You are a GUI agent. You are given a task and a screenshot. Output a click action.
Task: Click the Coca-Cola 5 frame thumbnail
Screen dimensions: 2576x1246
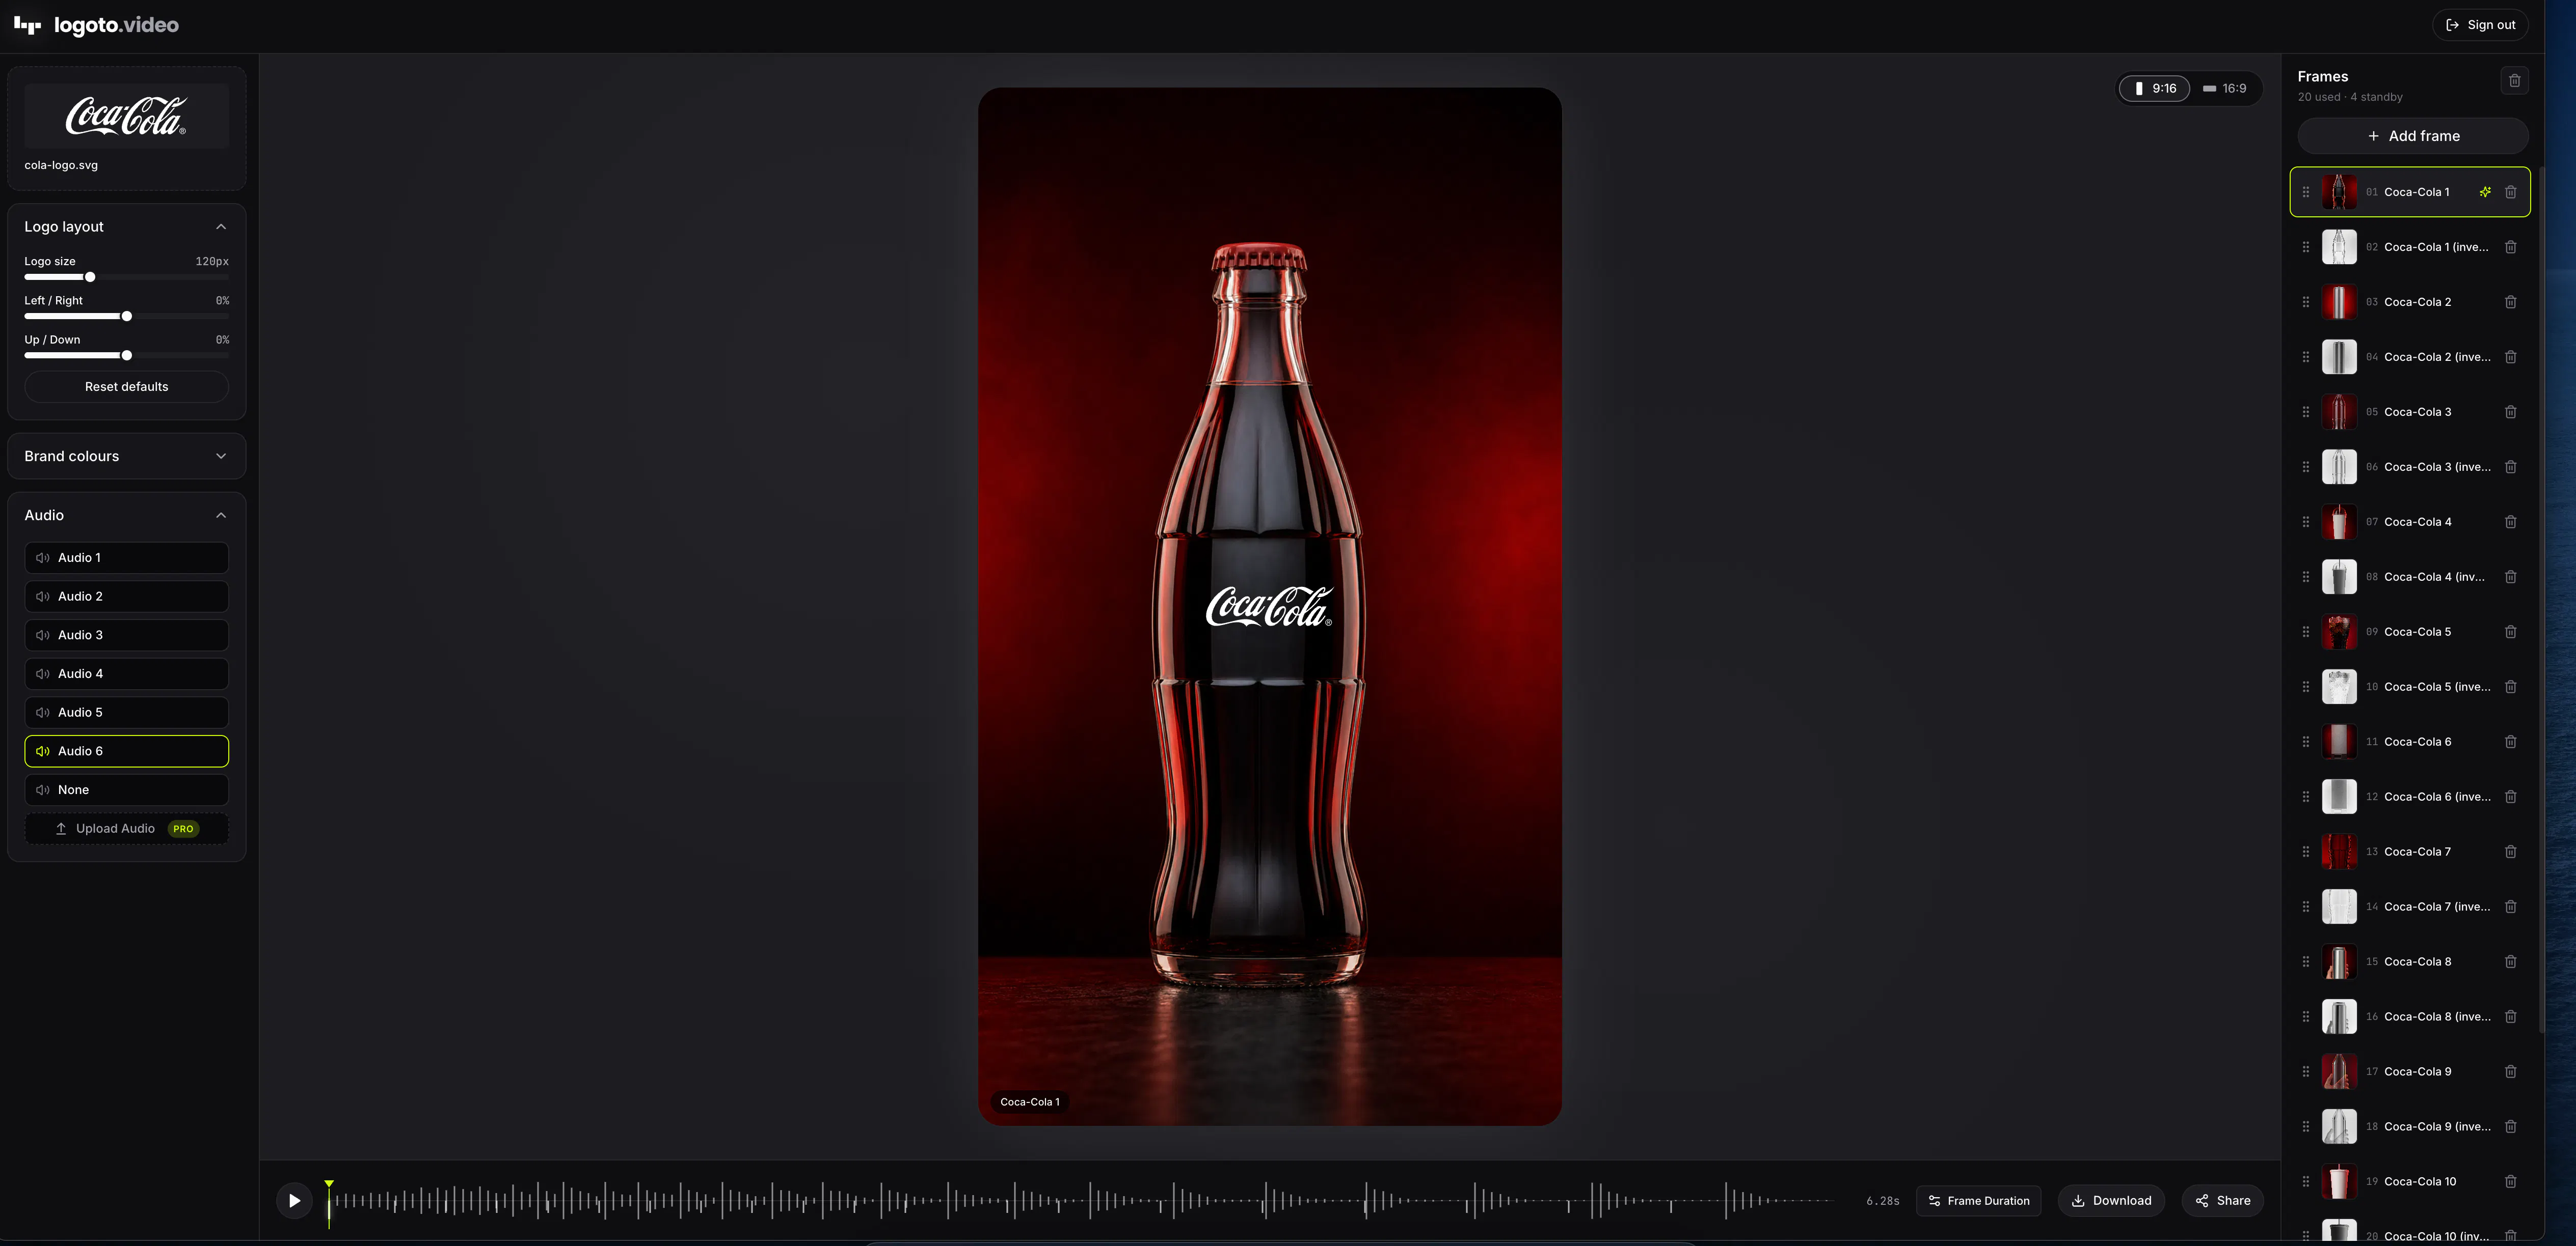coord(2339,632)
